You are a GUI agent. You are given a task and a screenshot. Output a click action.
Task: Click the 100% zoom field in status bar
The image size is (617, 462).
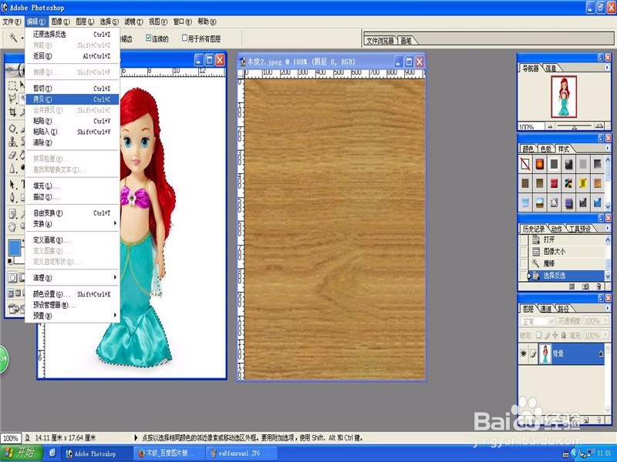coord(11,438)
